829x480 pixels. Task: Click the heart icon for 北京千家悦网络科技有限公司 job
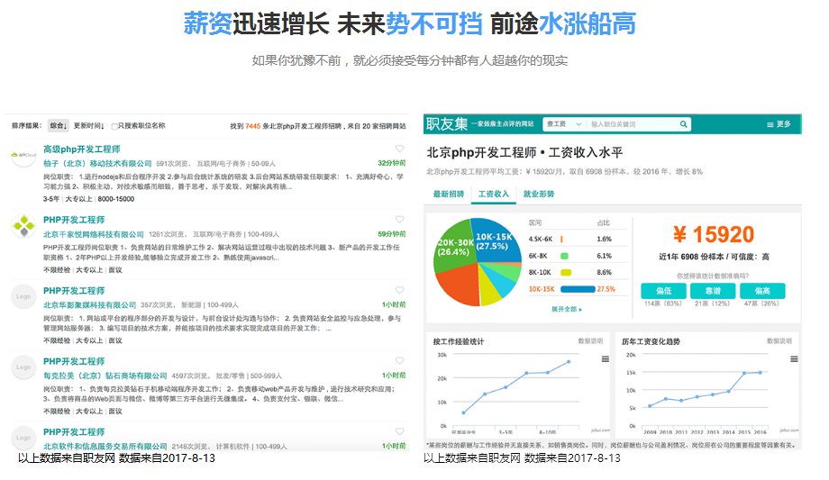(400, 220)
